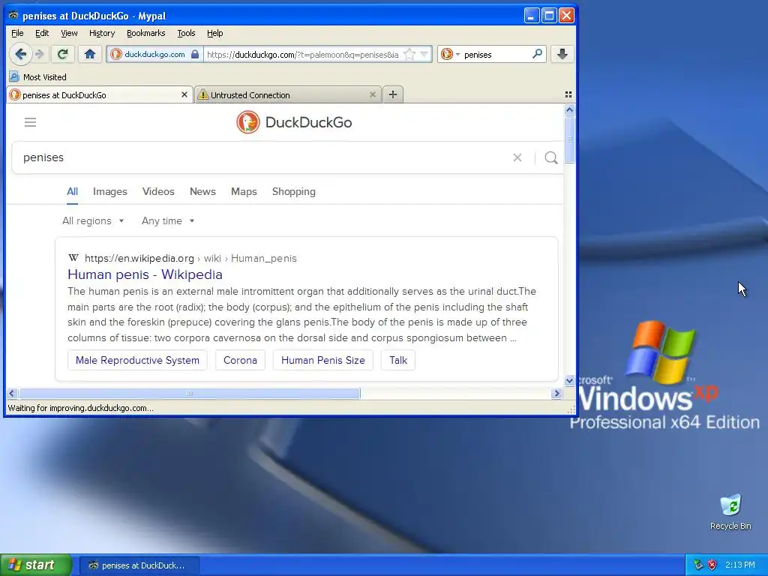Close the penises at DuckDuckGo tab
This screenshot has height=576, width=768.
coord(184,94)
